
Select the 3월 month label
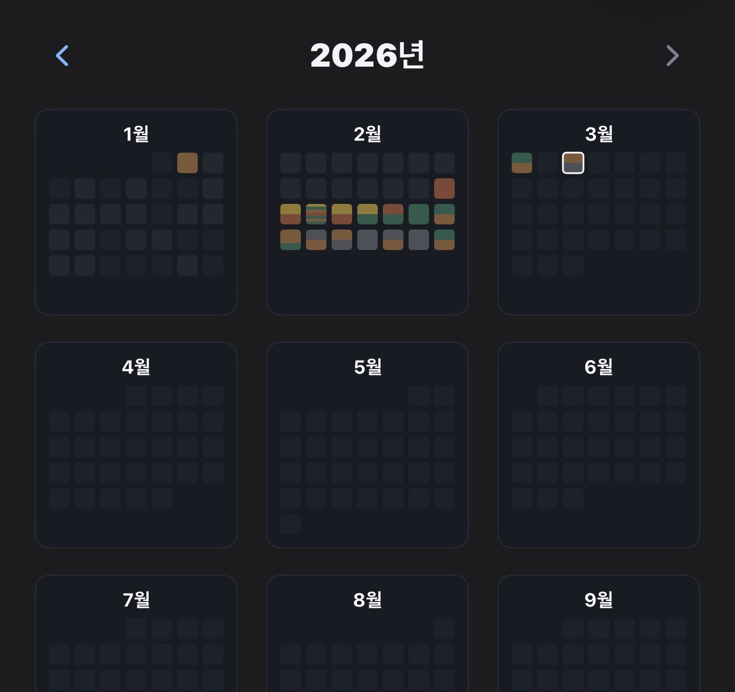click(599, 134)
